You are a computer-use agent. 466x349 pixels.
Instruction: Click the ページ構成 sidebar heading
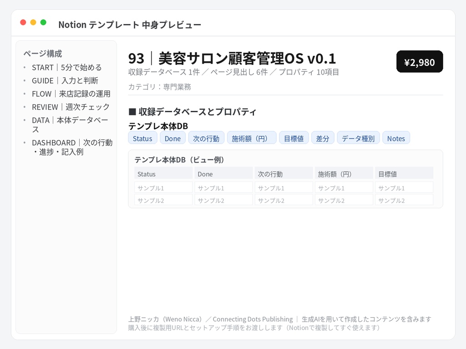point(43,54)
